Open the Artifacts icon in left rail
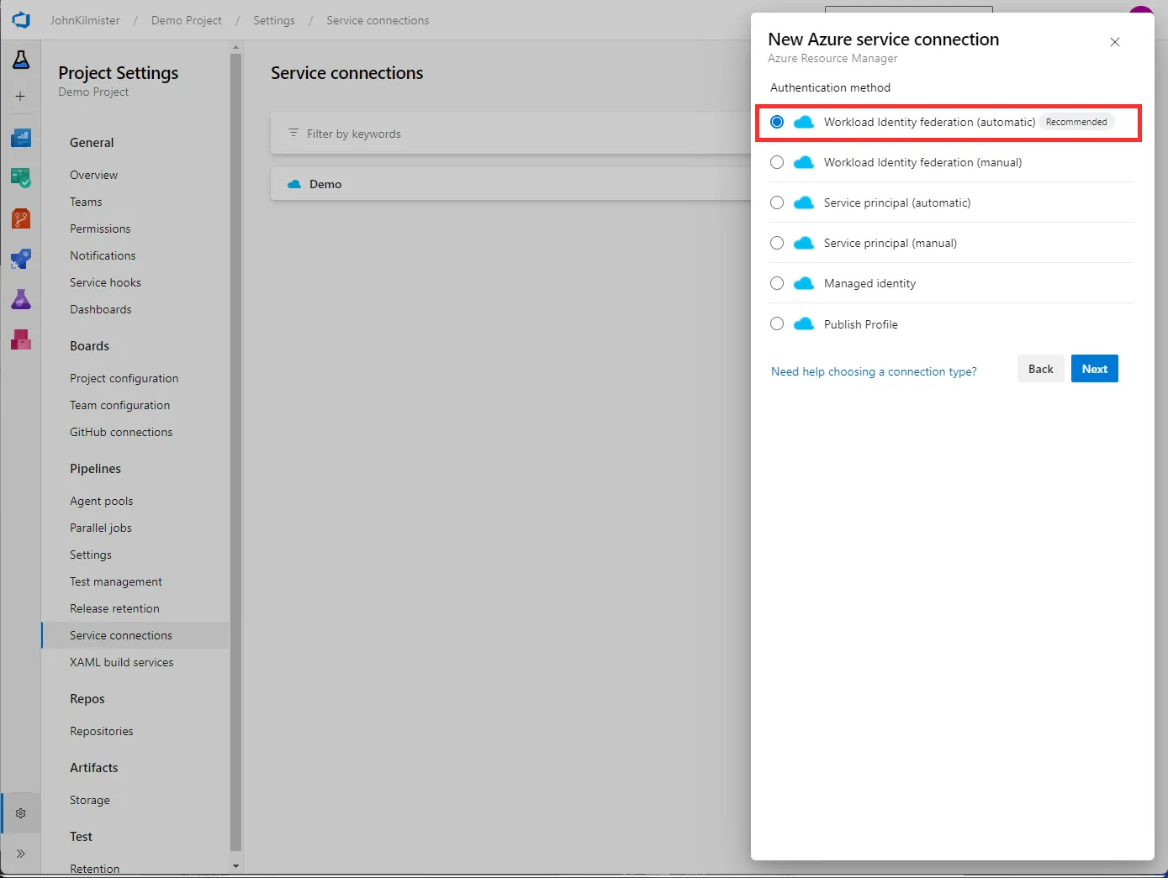 click(21, 339)
